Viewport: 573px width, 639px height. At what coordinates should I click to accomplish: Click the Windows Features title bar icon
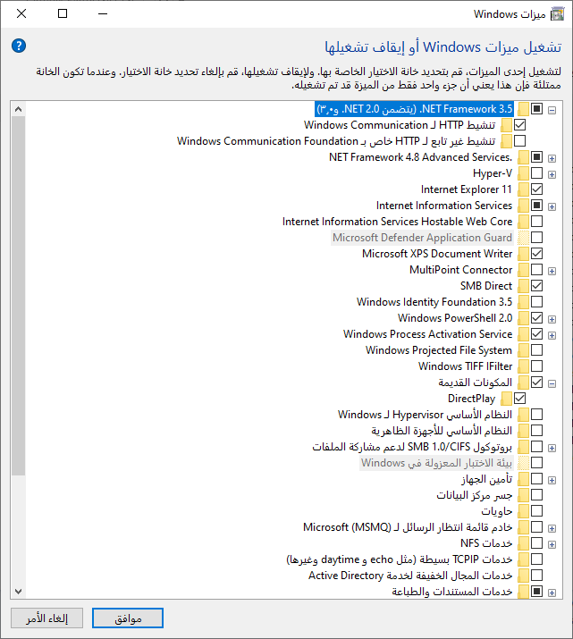pos(558,14)
